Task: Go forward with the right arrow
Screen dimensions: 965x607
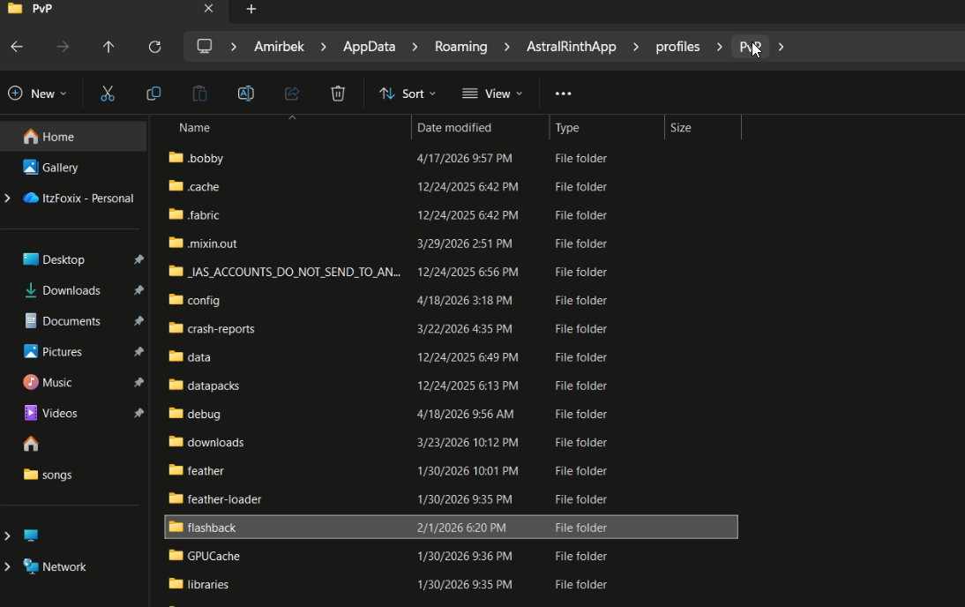Action: click(62, 47)
